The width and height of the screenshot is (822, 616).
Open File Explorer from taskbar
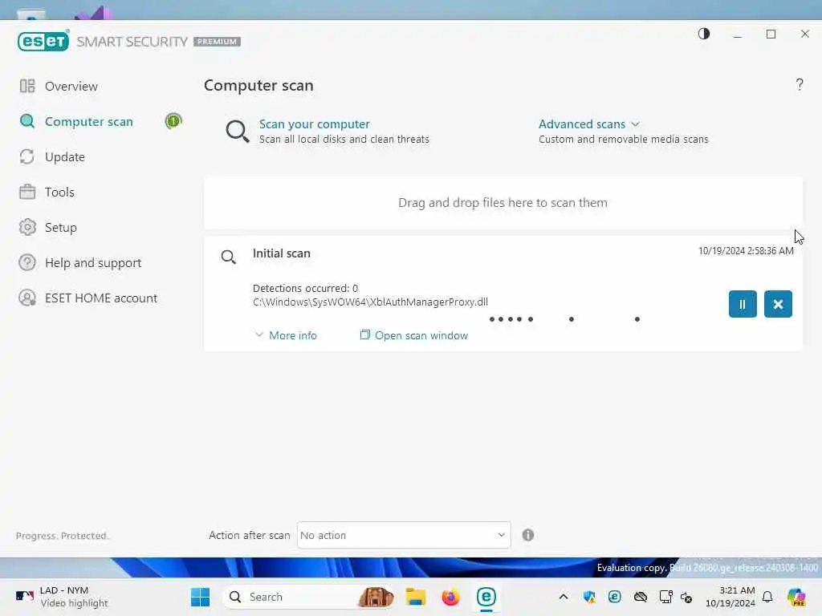coord(415,597)
